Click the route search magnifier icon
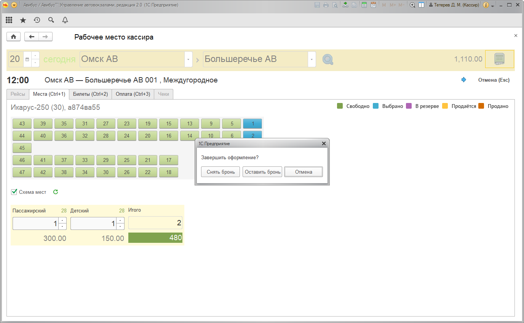Viewport: 524px width, 323px height. pos(327,60)
